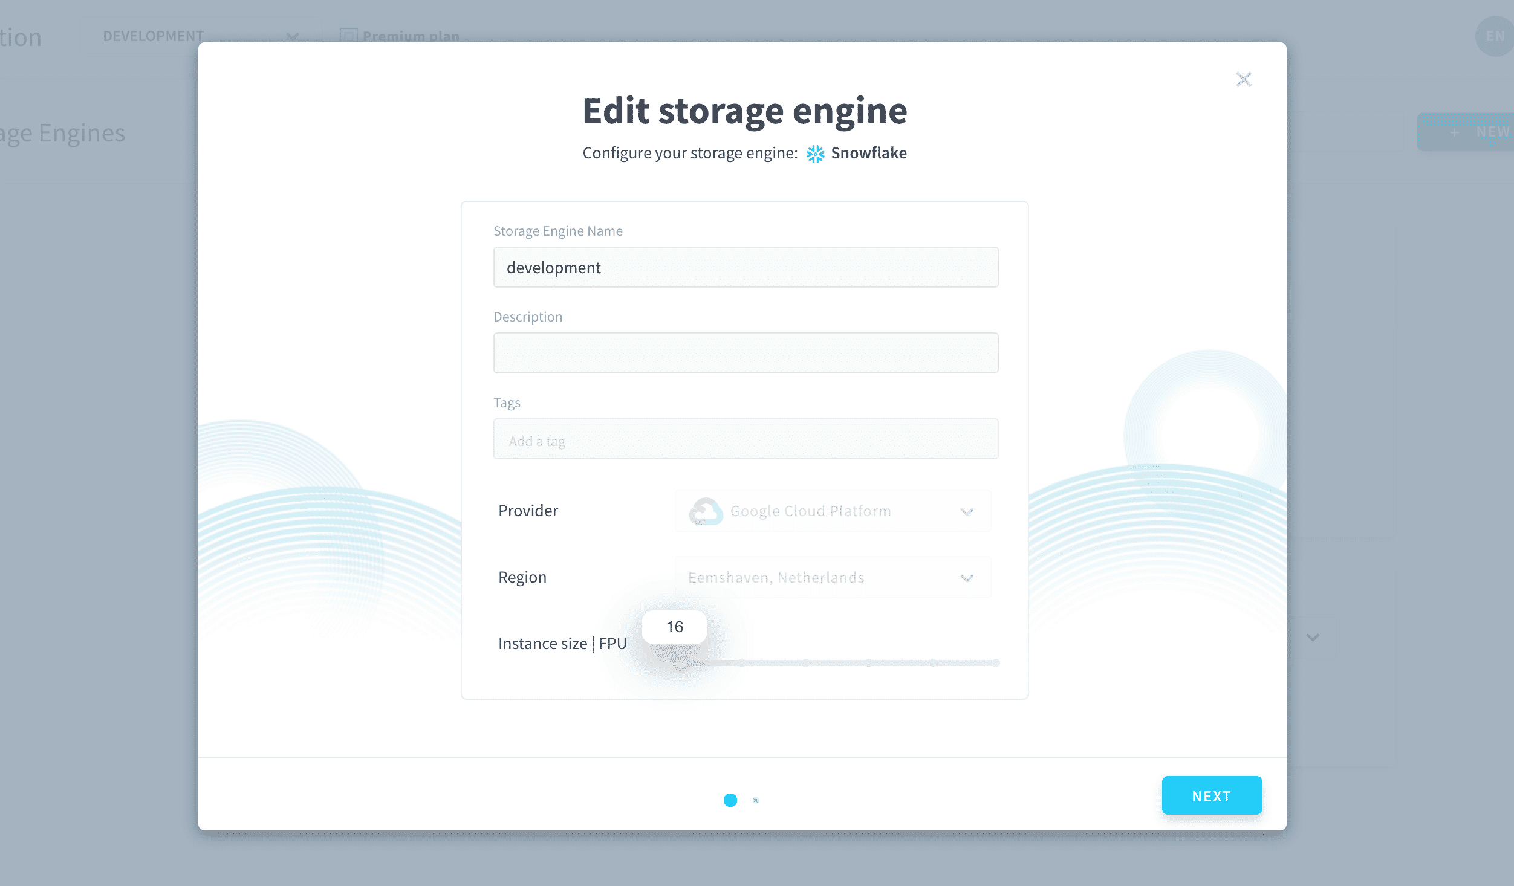Expand the background chevron behind the dialog
The image size is (1514, 886).
coord(1313,637)
